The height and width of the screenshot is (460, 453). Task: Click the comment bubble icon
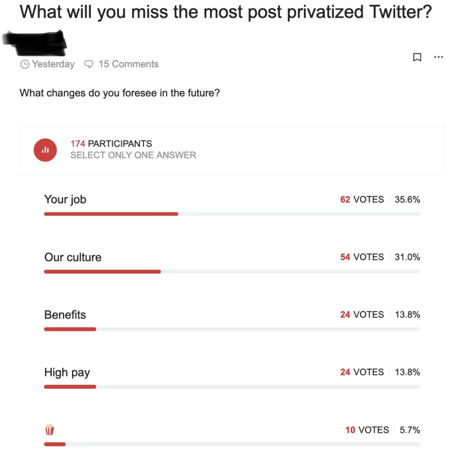89,64
